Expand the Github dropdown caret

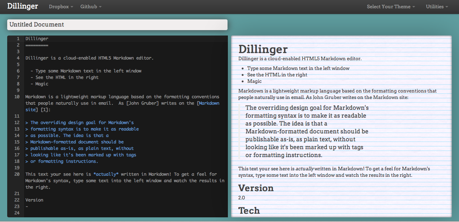tap(100, 6)
